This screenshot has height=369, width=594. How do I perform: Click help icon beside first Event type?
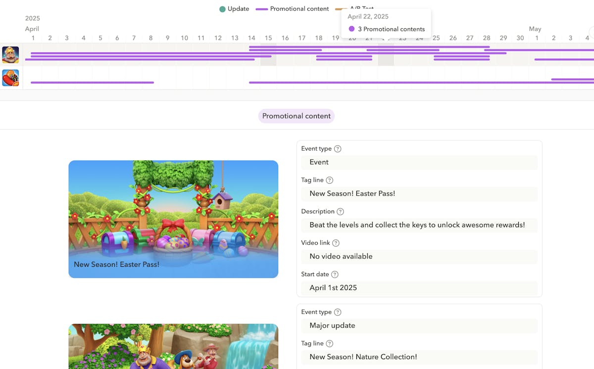[x=338, y=149]
